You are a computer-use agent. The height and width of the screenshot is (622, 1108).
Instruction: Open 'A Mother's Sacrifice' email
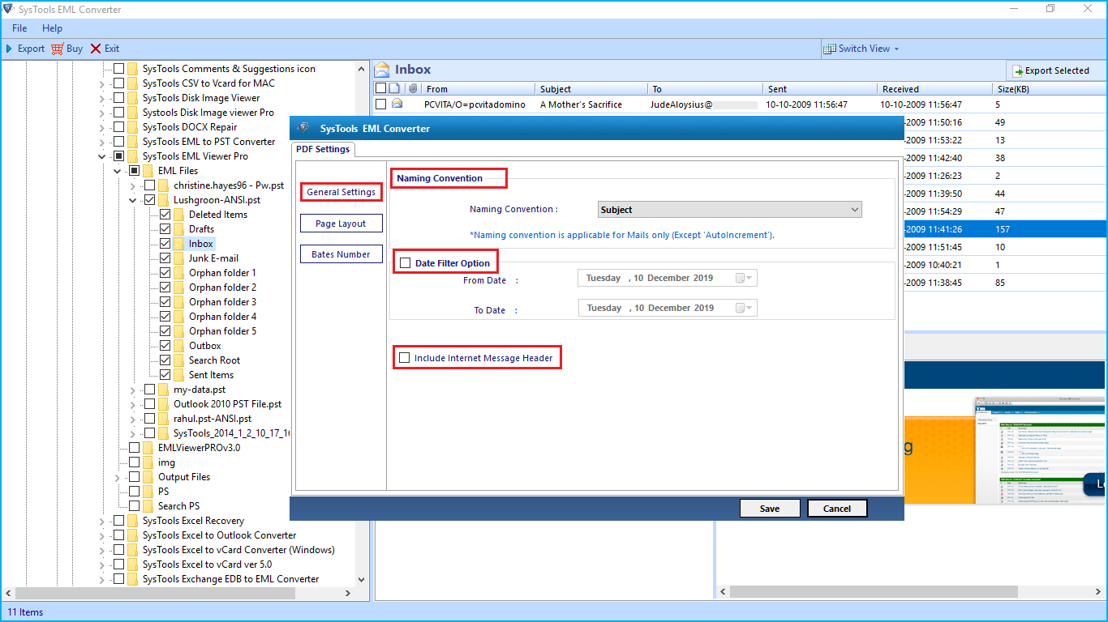[x=581, y=104]
